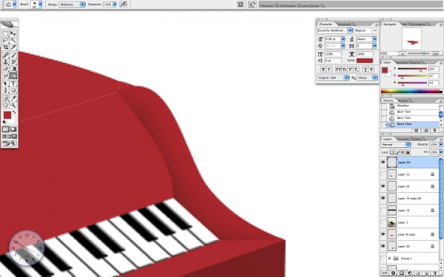444x277 pixels.
Task: Switch to the Actions tab
Action: pyautogui.click(x=403, y=100)
